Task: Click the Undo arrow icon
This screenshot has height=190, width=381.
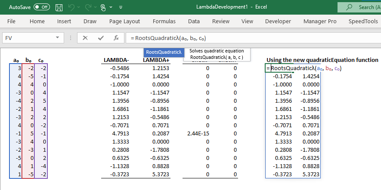Action: coord(71,7)
